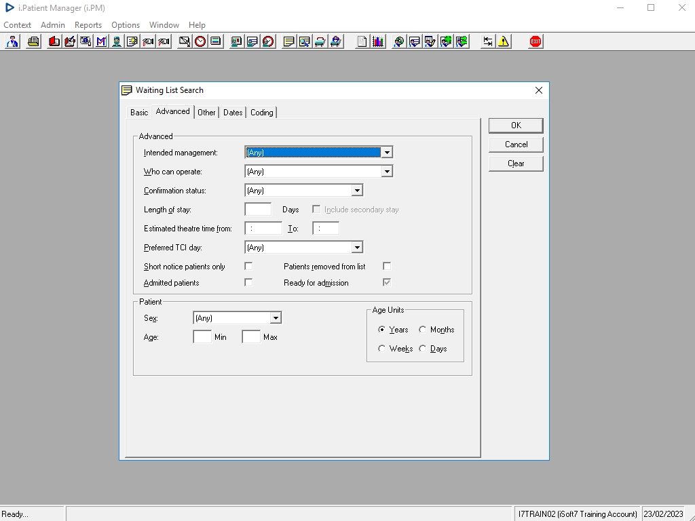Open the Options menu
Screen dimensions: 695x521
pyautogui.click(x=126, y=25)
